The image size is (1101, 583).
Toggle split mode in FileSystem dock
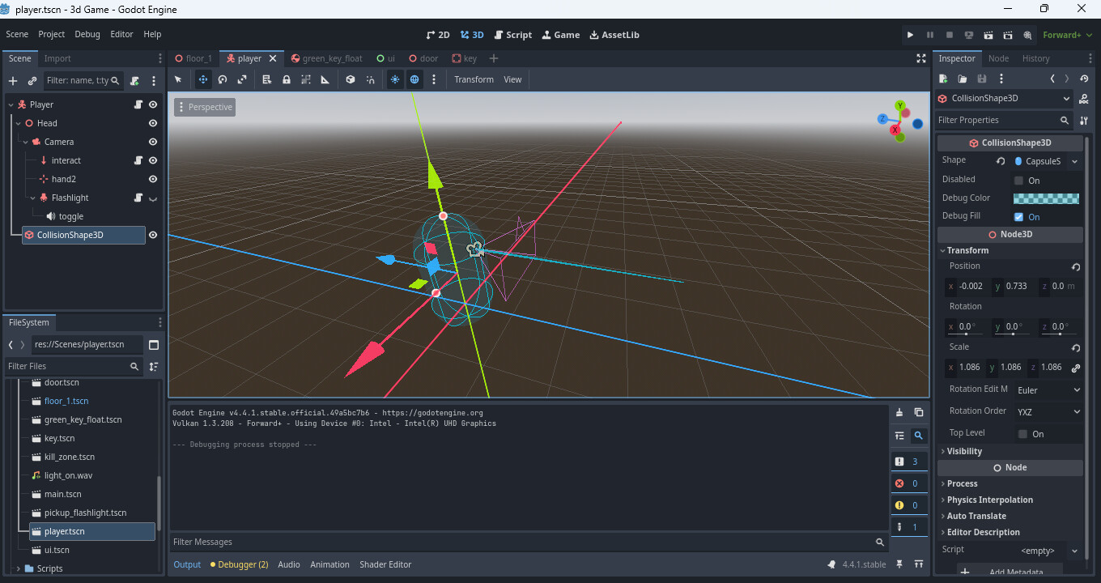point(154,345)
